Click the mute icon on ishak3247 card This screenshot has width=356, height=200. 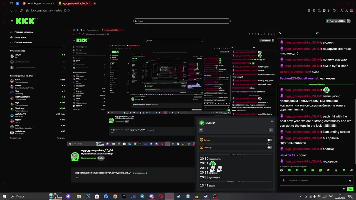(x=270, y=130)
